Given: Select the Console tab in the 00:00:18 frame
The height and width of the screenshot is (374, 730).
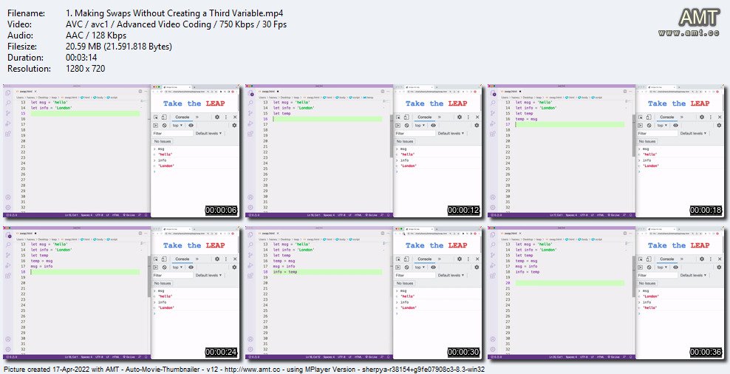Looking at the screenshot, I should (666, 117).
